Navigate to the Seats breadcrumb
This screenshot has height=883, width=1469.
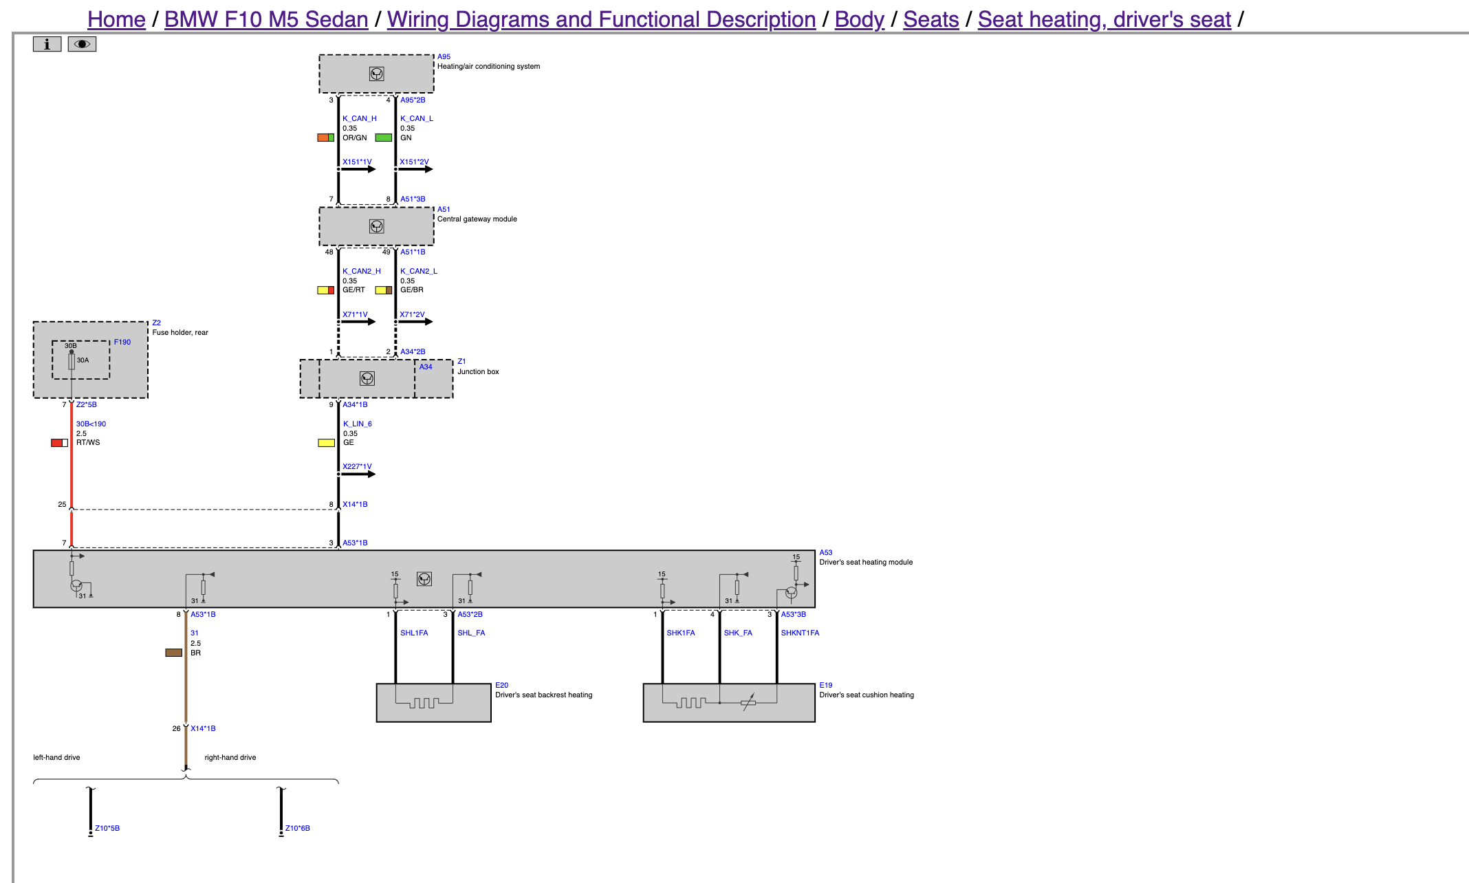click(x=931, y=19)
